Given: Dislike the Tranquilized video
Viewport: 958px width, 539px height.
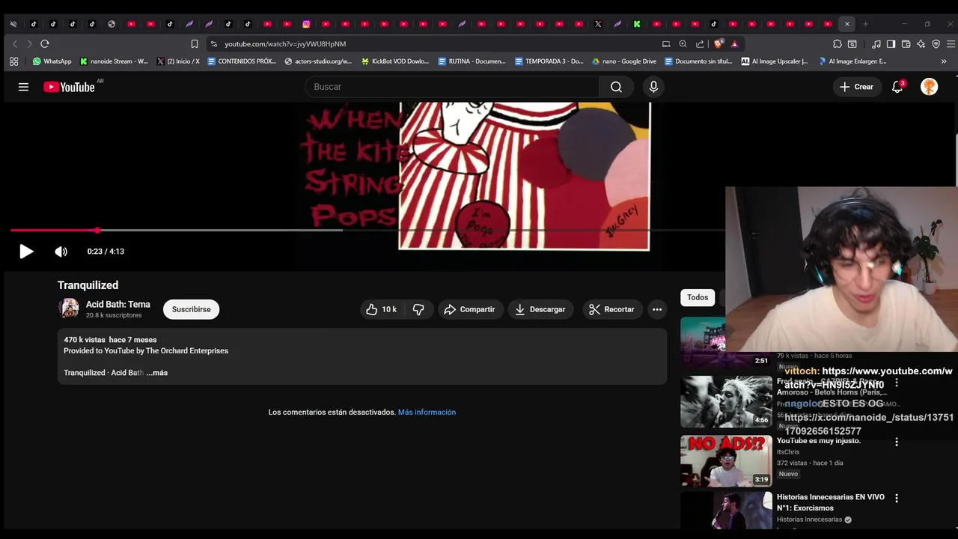Looking at the screenshot, I should tap(418, 309).
